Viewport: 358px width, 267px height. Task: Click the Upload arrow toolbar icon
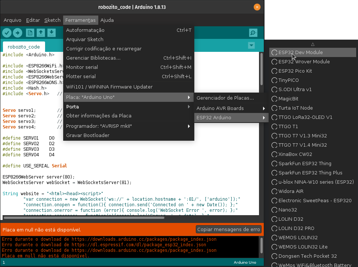[18, 33]
